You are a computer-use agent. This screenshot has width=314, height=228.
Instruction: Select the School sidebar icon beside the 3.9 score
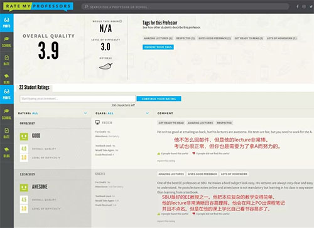(x=7, y=41)
